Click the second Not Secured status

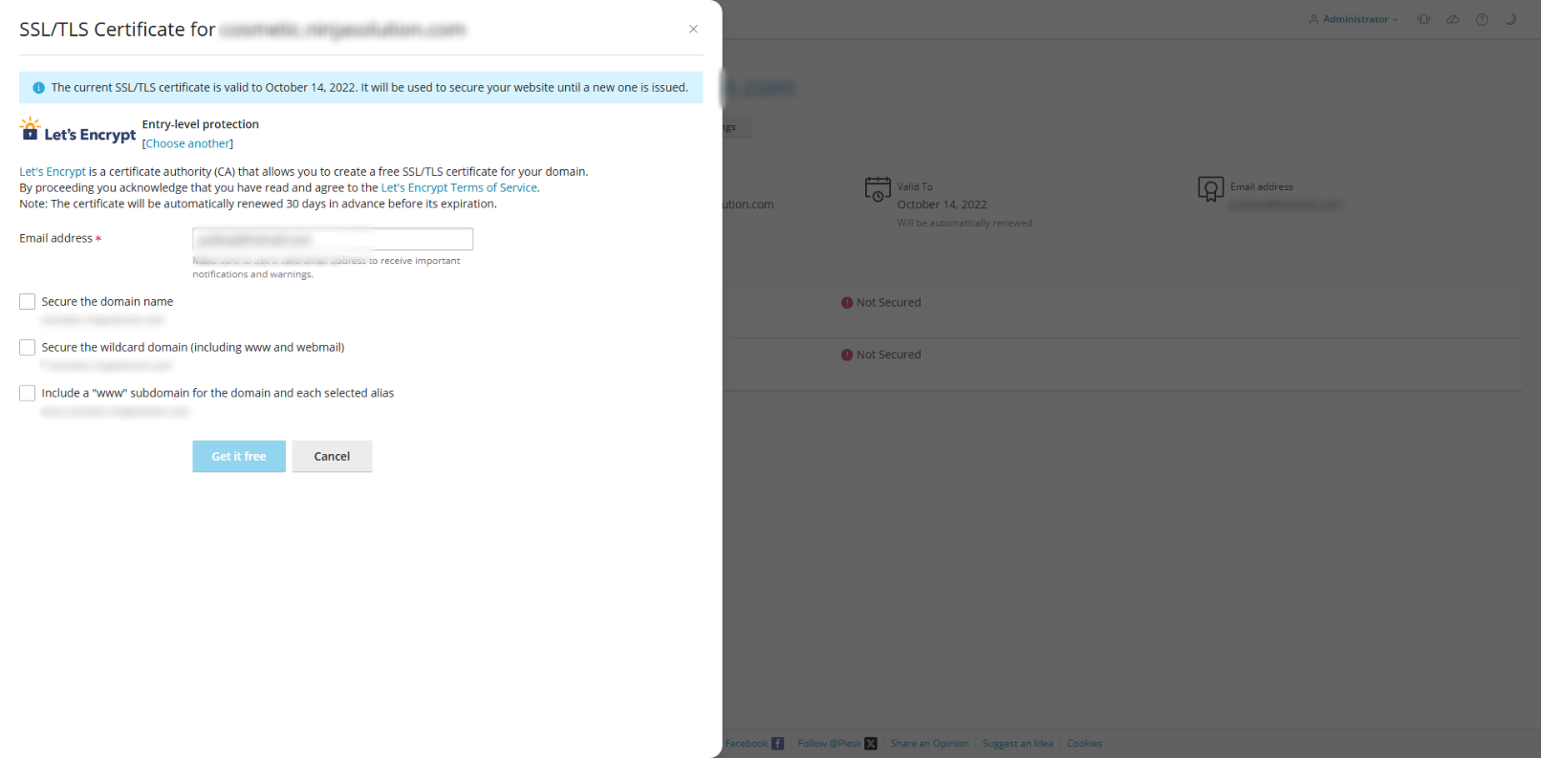[889, 355]
